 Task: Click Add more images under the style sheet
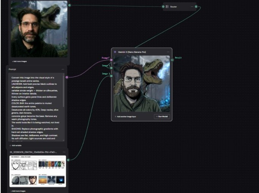(18, 191)
